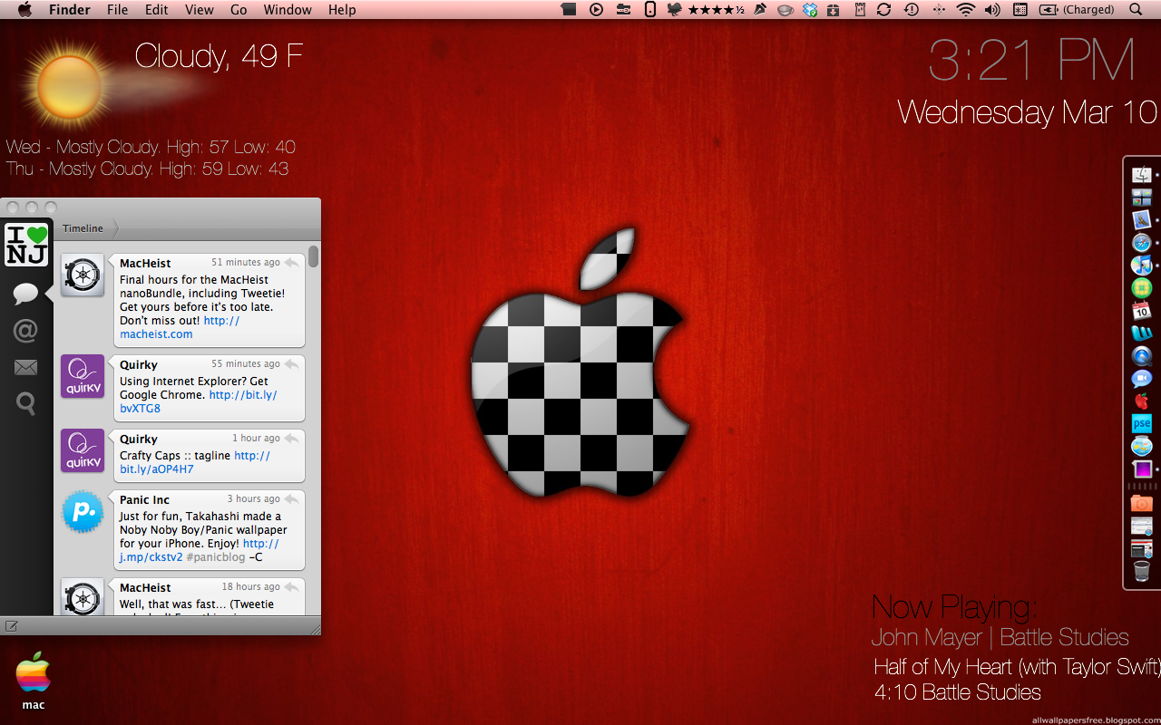Screen dimensions: 1161x725
Task: Open the Finder menu
Action: coord(70,10)
